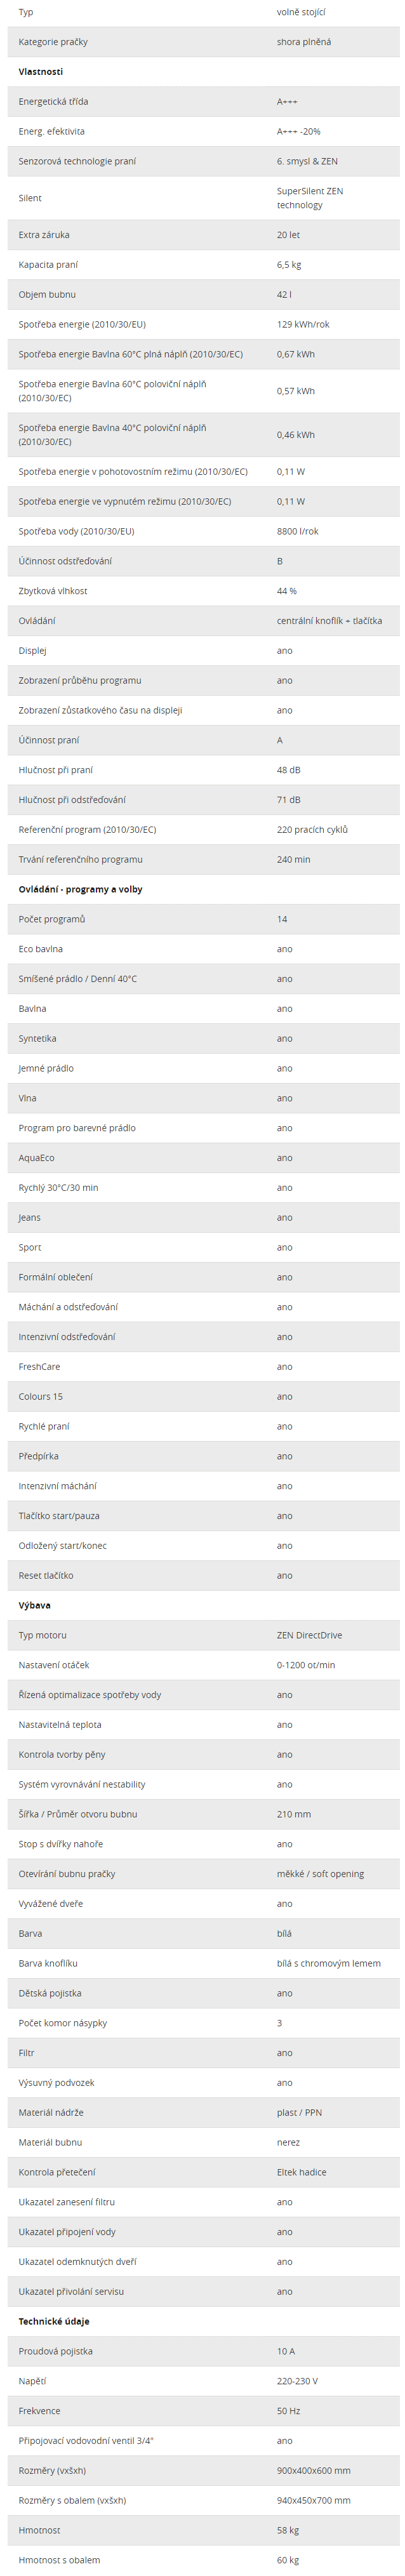Screen dimensions: 405x2576
Task: Click the Nastavení otáček 0-1200 ot/min value
Action: [306, 1665]
